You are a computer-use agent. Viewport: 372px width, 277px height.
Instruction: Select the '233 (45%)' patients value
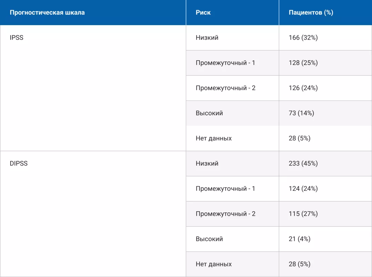point(303,163)
